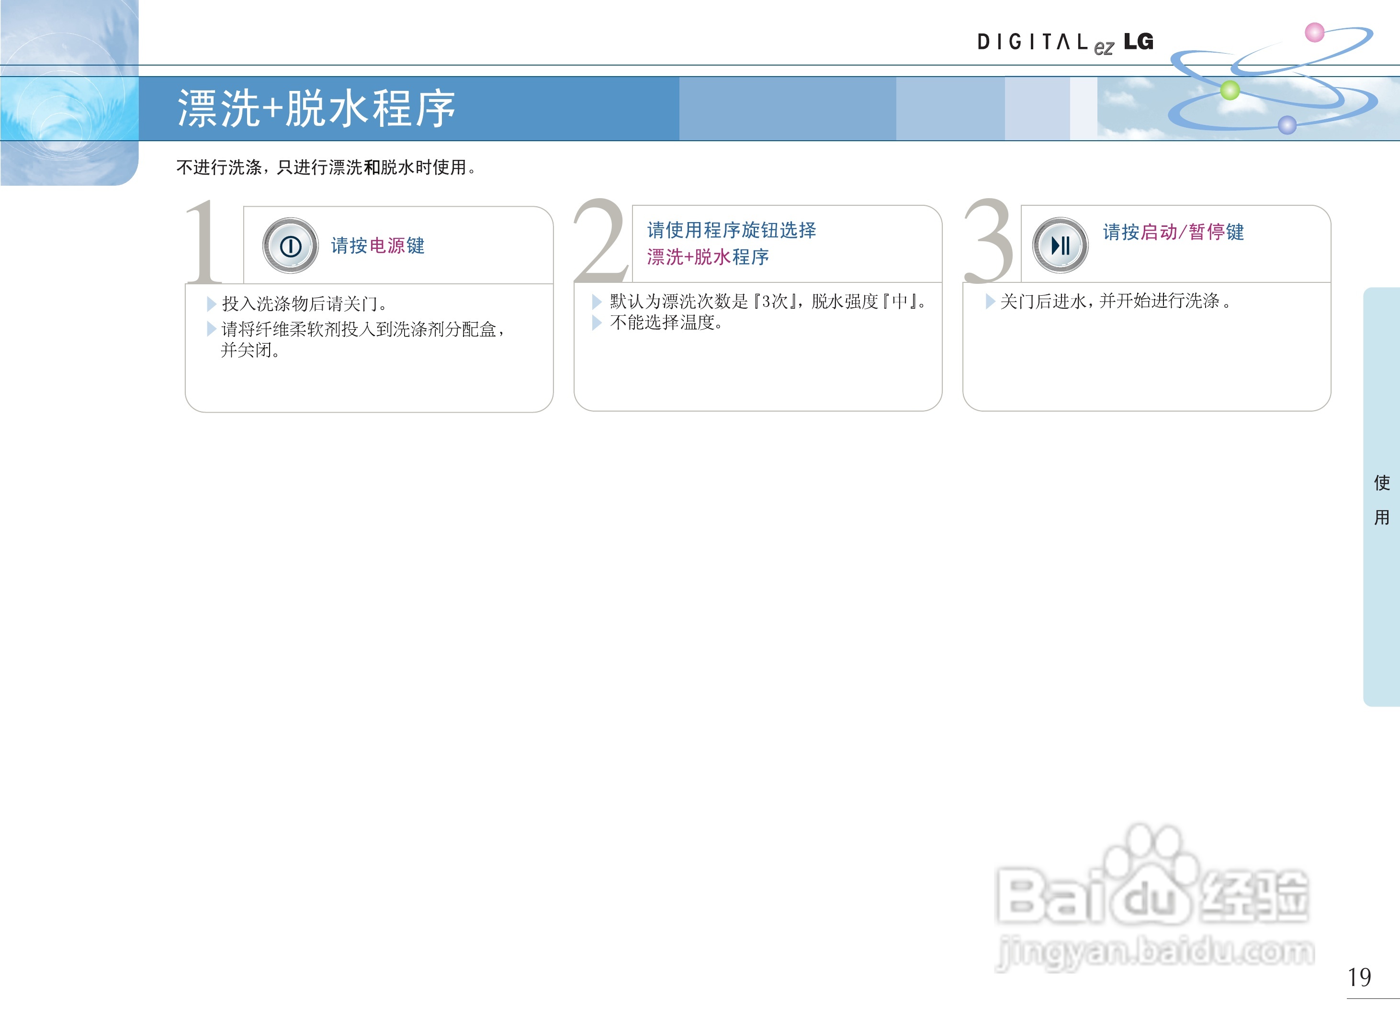This screenshot has width=1400, height=1030.
Task: Click the pink 漂洗+脱水程序 label in step 2
Action: [707, 257]
